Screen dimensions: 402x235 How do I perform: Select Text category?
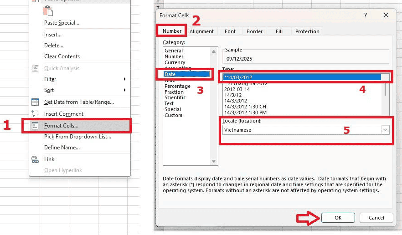(169, 103)
